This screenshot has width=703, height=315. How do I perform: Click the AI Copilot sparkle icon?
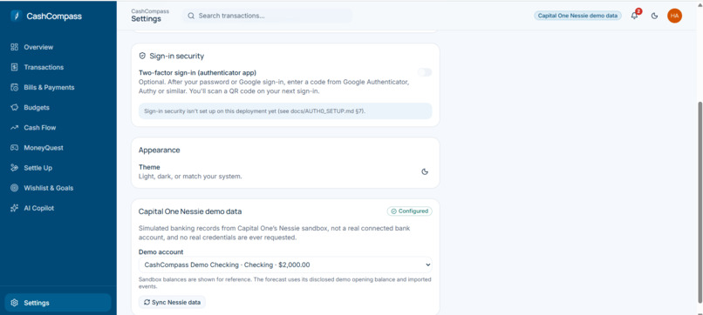coord(14,208)
